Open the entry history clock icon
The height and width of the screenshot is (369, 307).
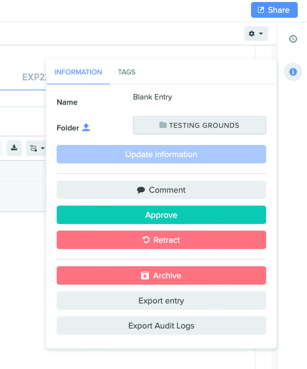[x=293, y=39]
